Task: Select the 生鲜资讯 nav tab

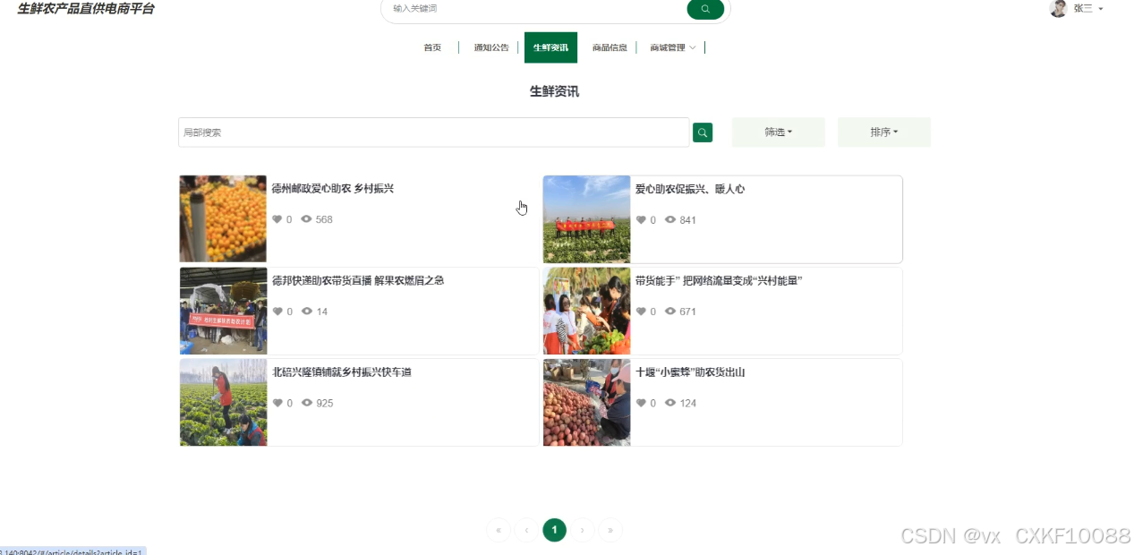Action: (x=550, y=47)
